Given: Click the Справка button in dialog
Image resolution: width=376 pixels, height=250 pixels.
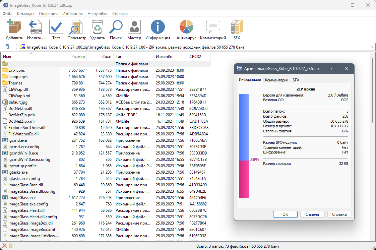Looking at the screenshot, I should pos(339,214).
